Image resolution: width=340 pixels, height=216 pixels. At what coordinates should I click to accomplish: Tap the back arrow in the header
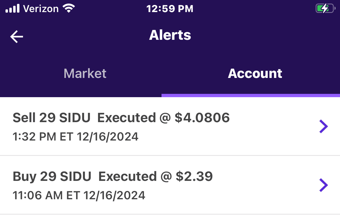coord(17,37)
